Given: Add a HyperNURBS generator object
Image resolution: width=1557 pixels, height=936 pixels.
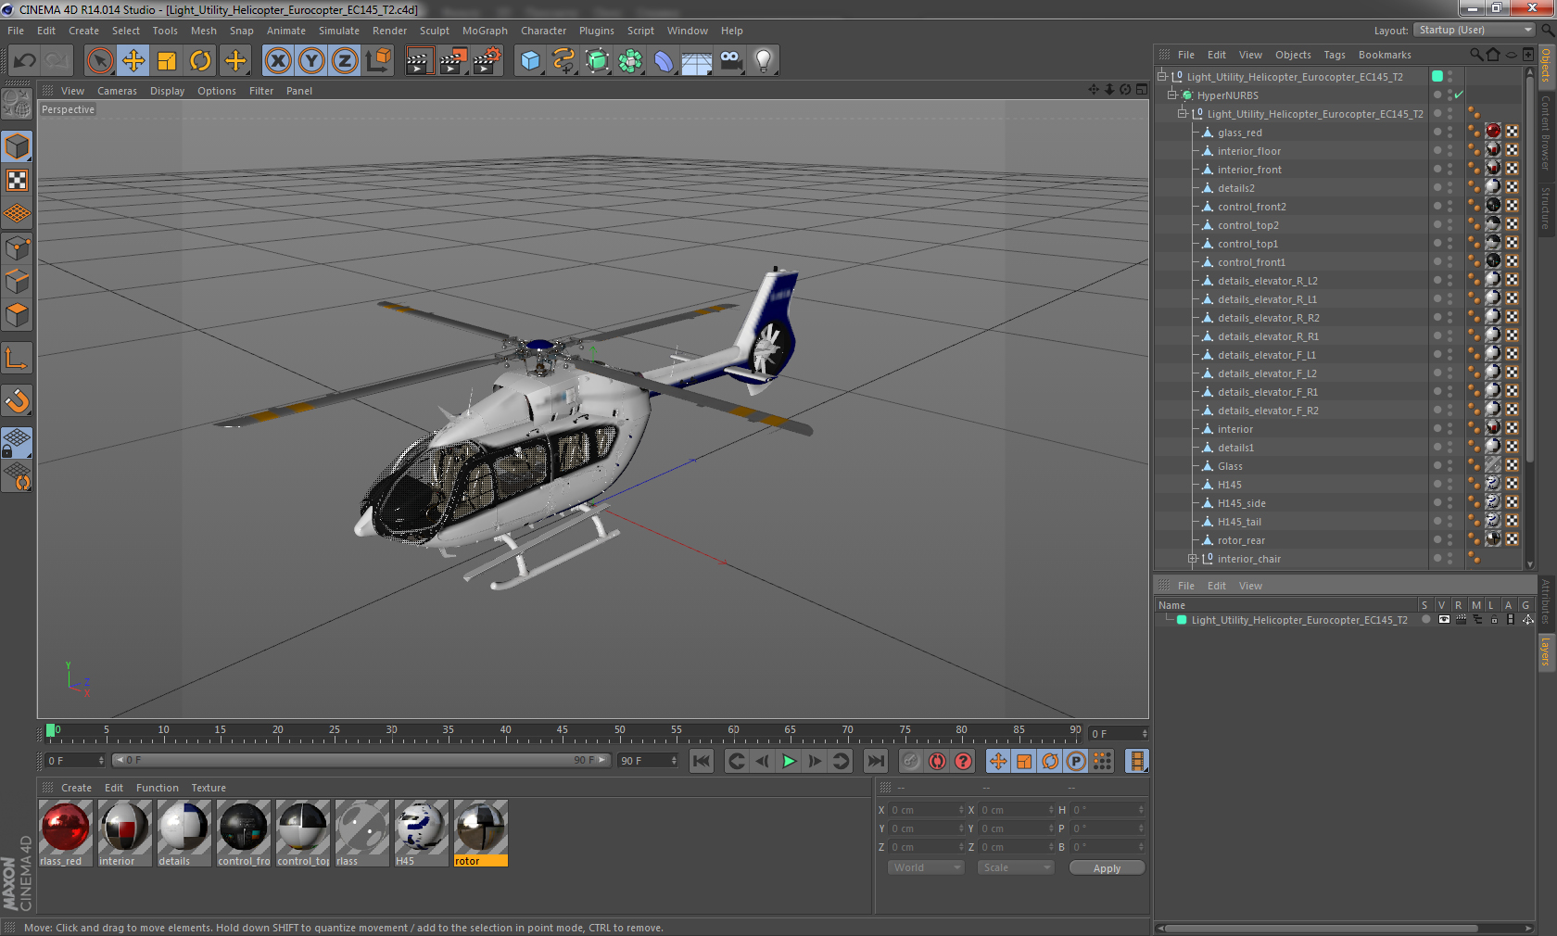Looking at the screenshot, I should [597, 61].
